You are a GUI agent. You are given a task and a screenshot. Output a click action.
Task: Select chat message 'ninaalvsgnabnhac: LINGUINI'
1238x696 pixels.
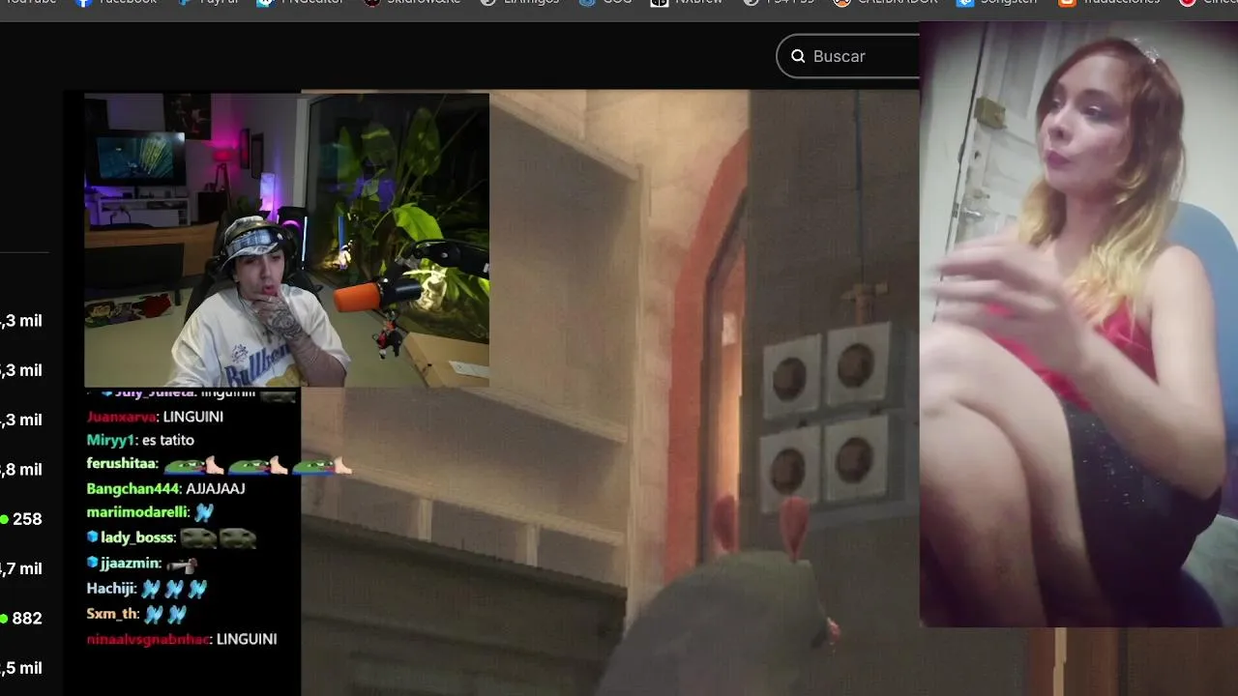(x=182, y=639)
